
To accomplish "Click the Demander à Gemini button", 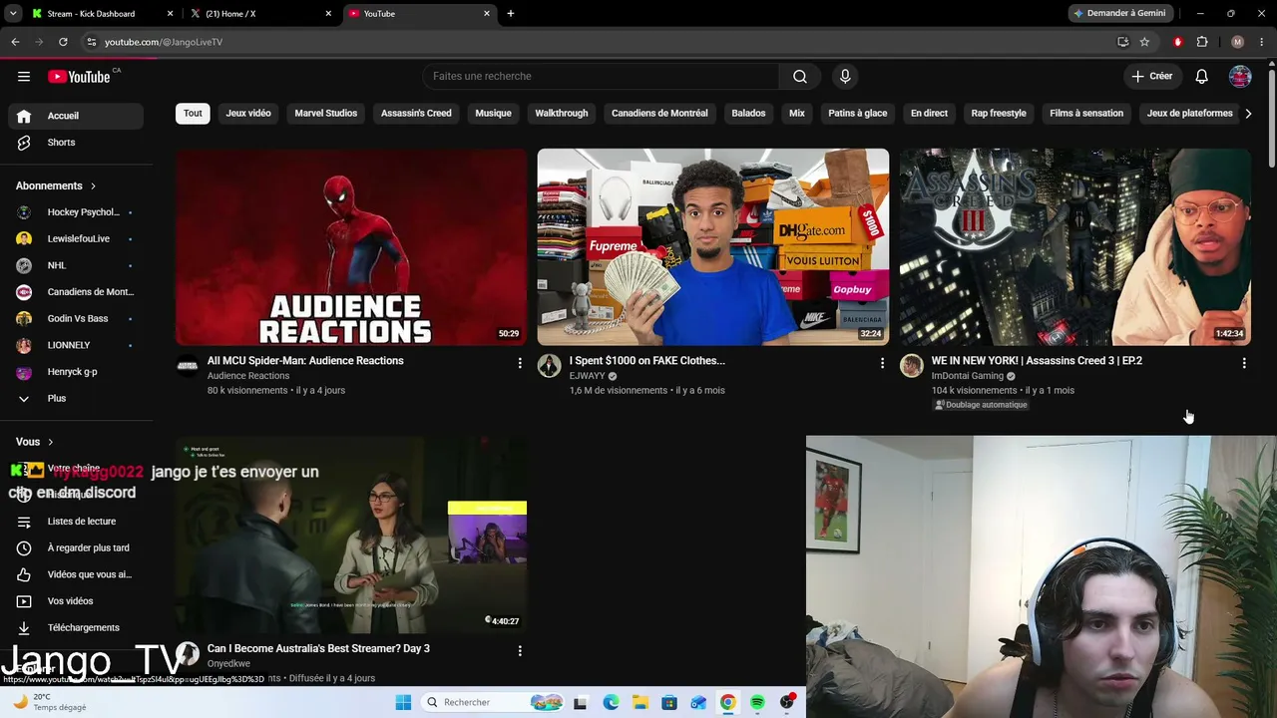I will (1118, 14).
